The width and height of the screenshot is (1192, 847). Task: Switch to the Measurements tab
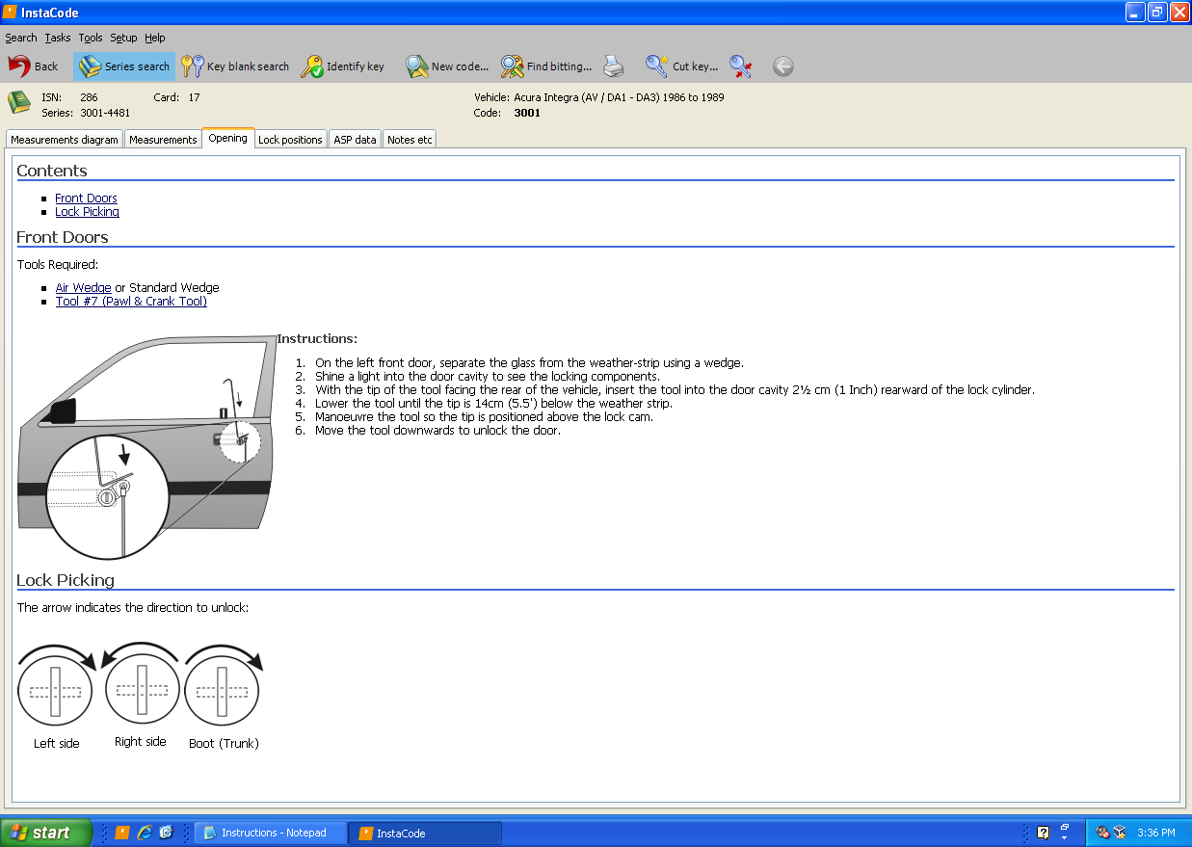pyautogui.click(x=163, y=140)
